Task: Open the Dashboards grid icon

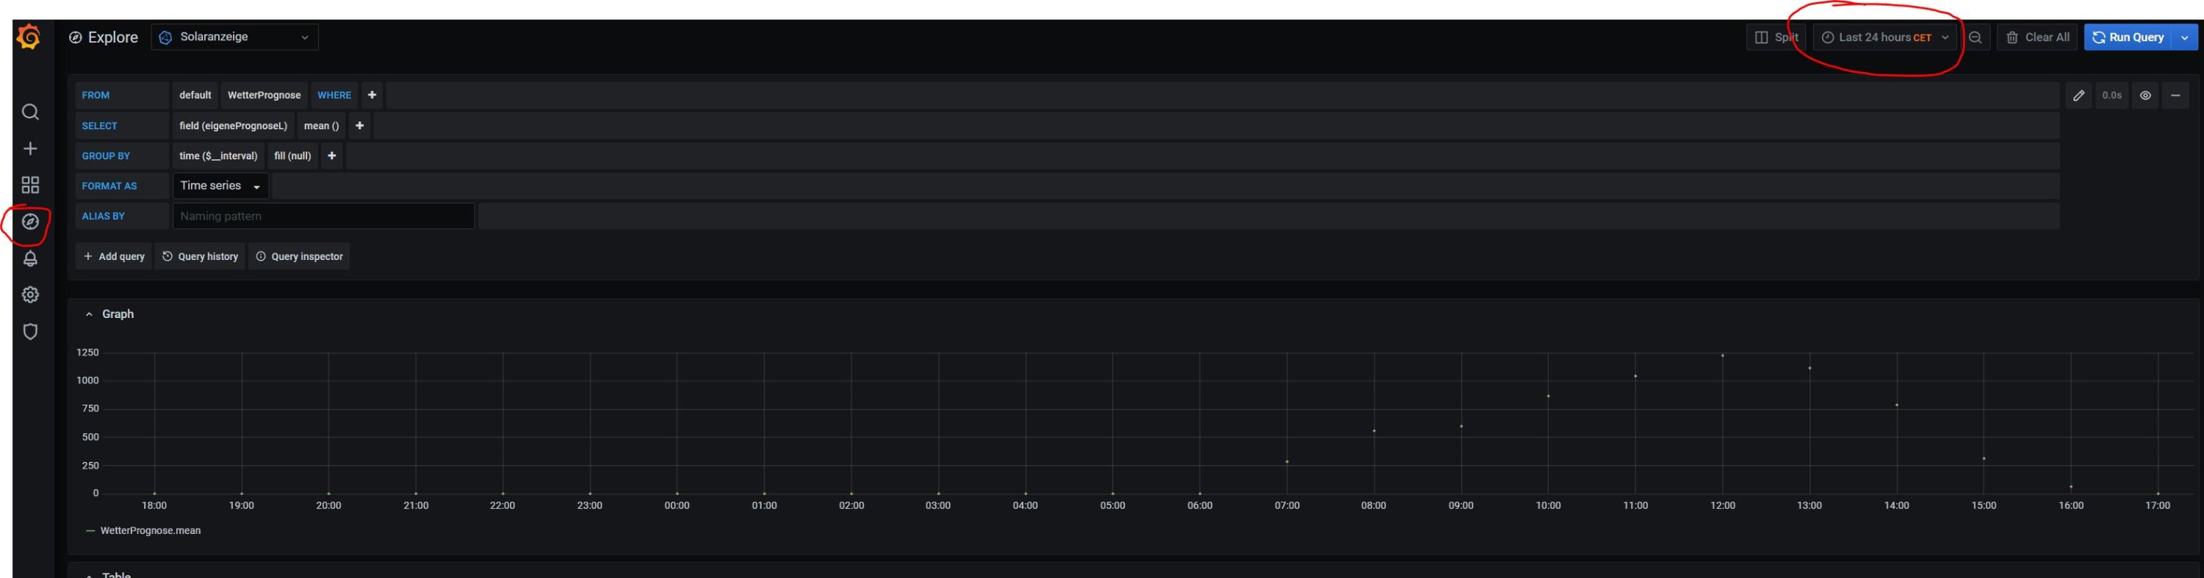Action: [30, 184]
